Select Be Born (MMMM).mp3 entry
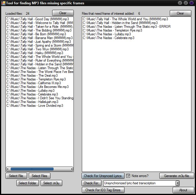Image resolution: width=196 pixels, height=195 pixels. tap(36, 34)
